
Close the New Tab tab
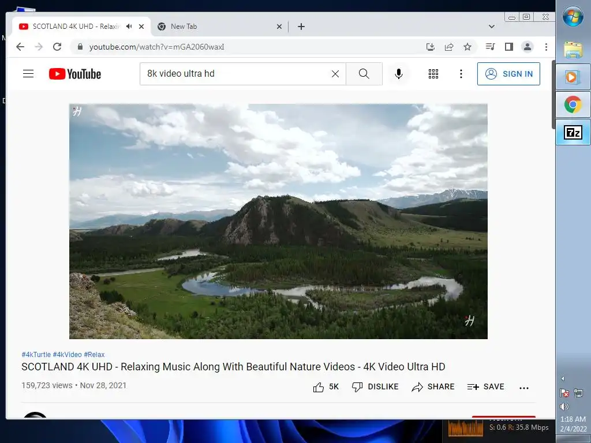click(x=279, y=27)
